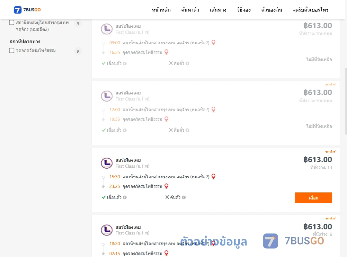The image size is (347, 257).
Task: Click the 18:30 departure time
Action: (x=115, y=244)
